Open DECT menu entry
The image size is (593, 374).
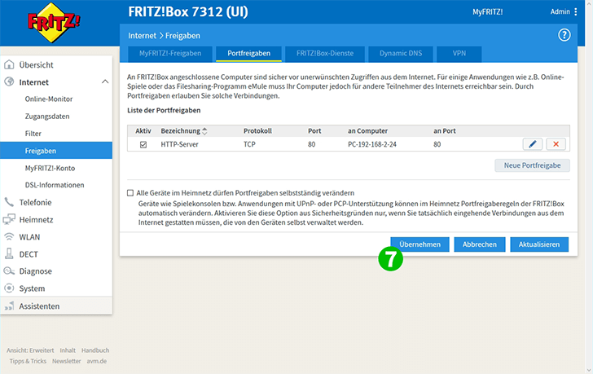[29, 254]
